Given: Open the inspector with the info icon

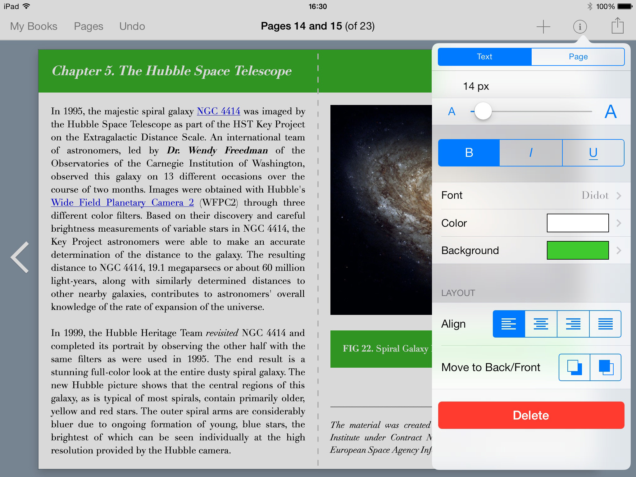Looking at the screenshot, I should coord(580,26).
